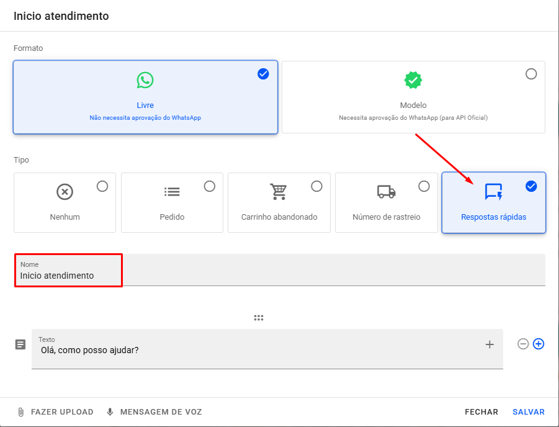Click the Respostas rápidas chat bolt icon

point(493,192)
